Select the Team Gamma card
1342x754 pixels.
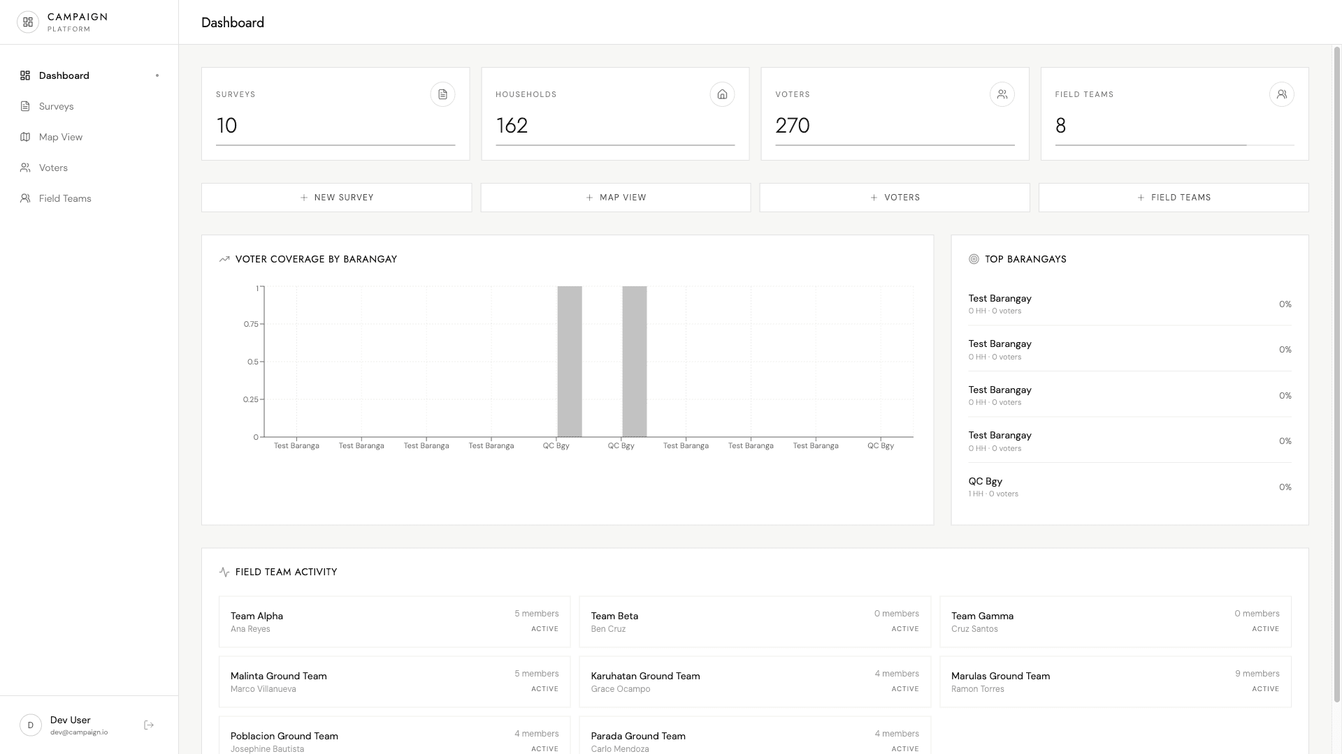[x=1116, y=621]
